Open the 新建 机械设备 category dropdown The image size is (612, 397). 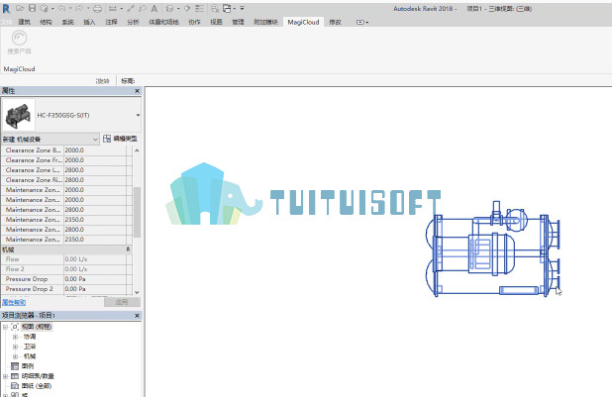tap(95, 140)
